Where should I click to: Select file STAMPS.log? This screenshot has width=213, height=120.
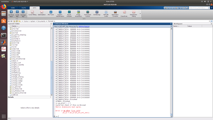tap(16, 73)
